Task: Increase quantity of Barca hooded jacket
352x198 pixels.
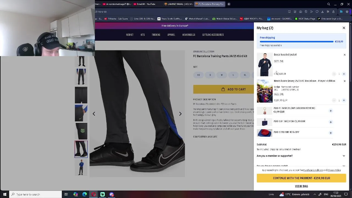Action: [x=344, y=74]
